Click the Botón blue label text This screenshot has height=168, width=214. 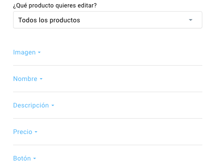pyautogui.click(x=22, y=158)
